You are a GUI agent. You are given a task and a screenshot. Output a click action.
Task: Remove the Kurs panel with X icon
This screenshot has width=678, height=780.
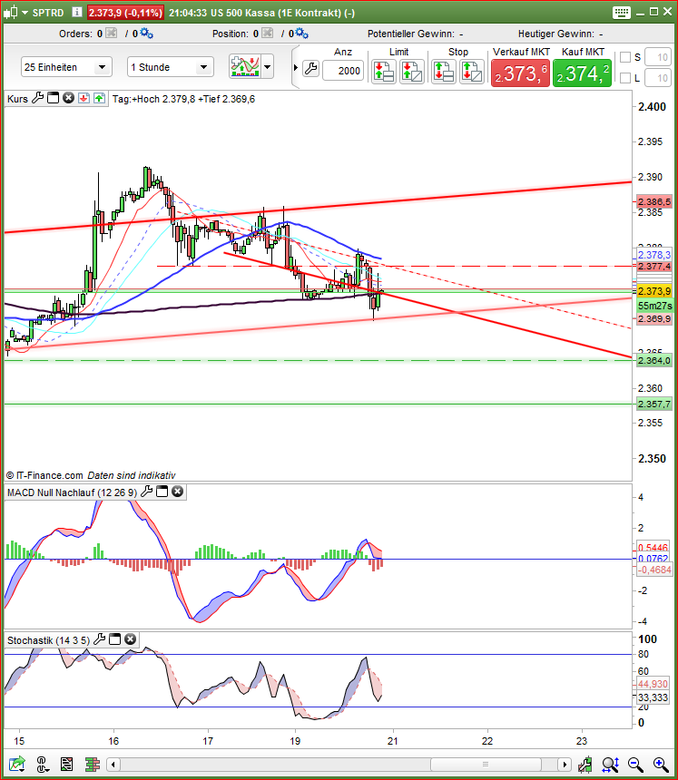coord(69,98)
